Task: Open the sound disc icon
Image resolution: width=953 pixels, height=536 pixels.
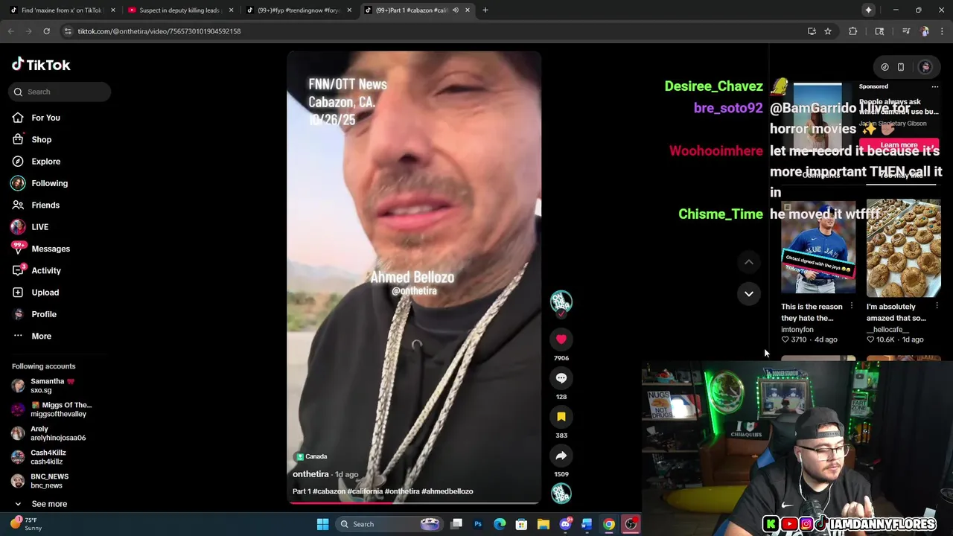Action: click(x=561, y=494)
